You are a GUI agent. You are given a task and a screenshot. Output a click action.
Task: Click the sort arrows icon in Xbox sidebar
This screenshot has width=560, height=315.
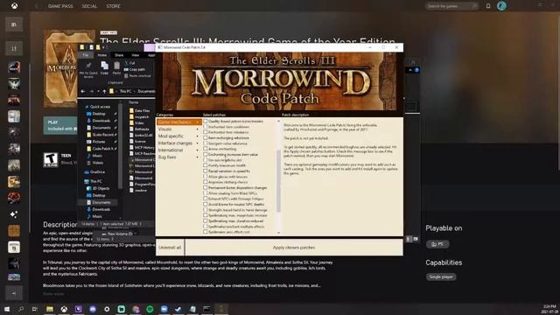[x=14, y=48]
